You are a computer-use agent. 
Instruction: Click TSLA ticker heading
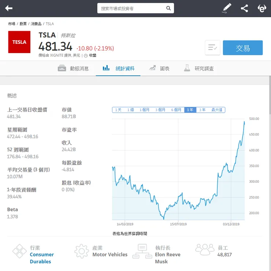click(47, 35)
